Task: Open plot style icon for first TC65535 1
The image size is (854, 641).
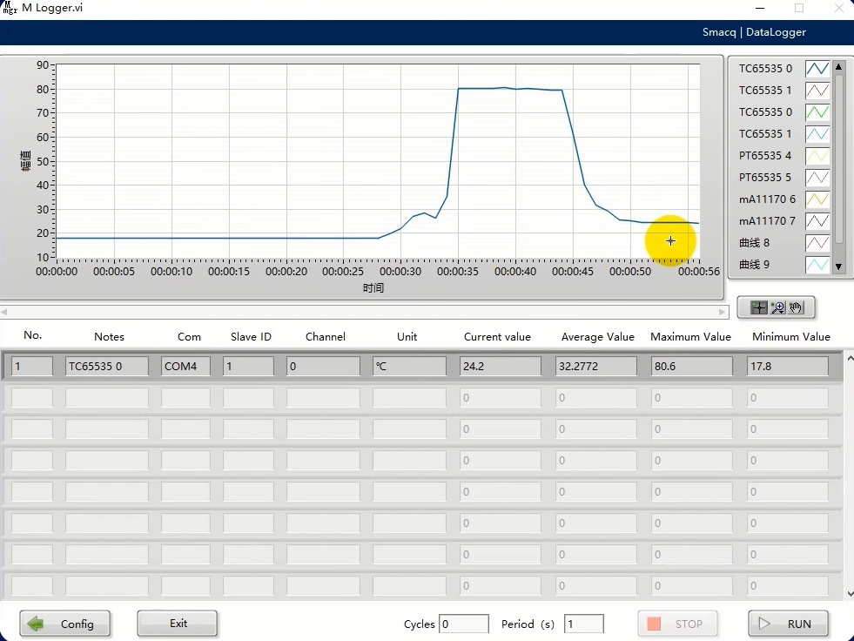Action: (817, 91)
